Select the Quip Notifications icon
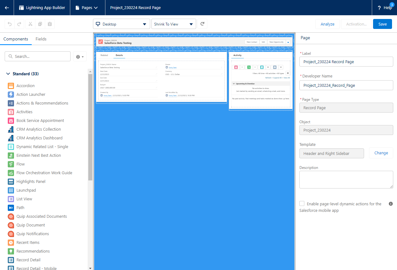Image resolution: width=397 pixels, height=270 pixels. coord(11,234)
